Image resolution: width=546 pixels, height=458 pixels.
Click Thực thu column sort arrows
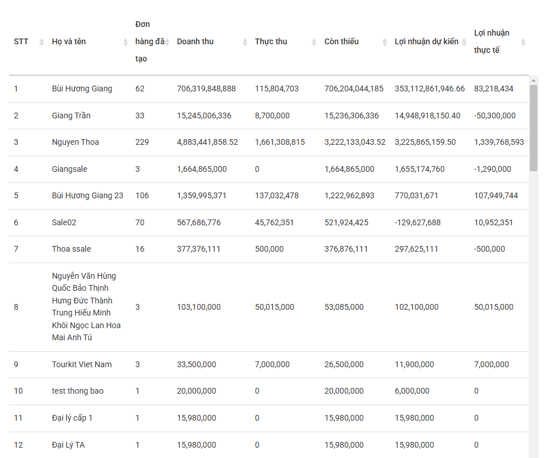[314, 42]
